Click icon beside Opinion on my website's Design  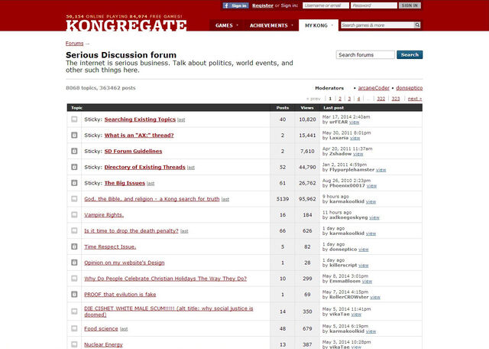point(74,263)
